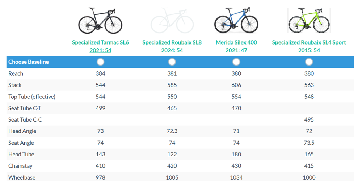Image resolution: width=362 pixels, height=181 pixels.
Task: Click the blue Merida Silex 400 bike image
Action: coord(236,21)
